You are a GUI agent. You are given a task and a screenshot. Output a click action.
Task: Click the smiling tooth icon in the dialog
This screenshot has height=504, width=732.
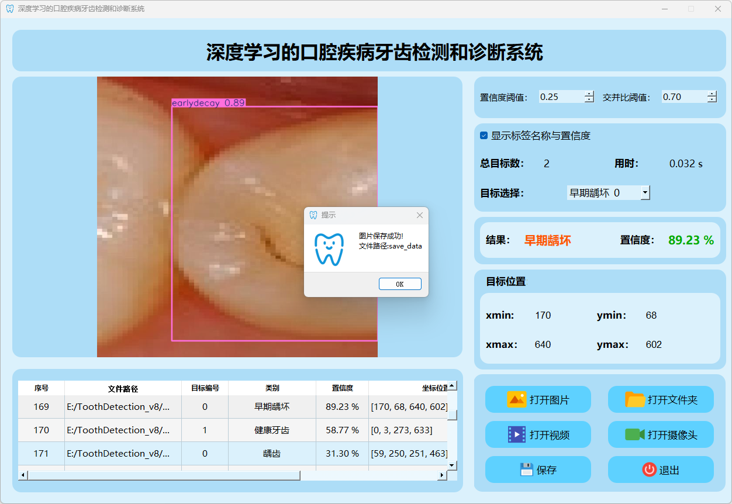(x=329, y=249)
